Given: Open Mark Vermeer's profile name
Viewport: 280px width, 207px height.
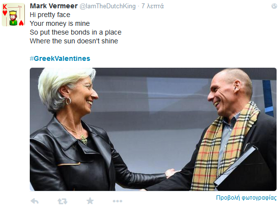Looking at the screenshot, I should coord(54,6).
